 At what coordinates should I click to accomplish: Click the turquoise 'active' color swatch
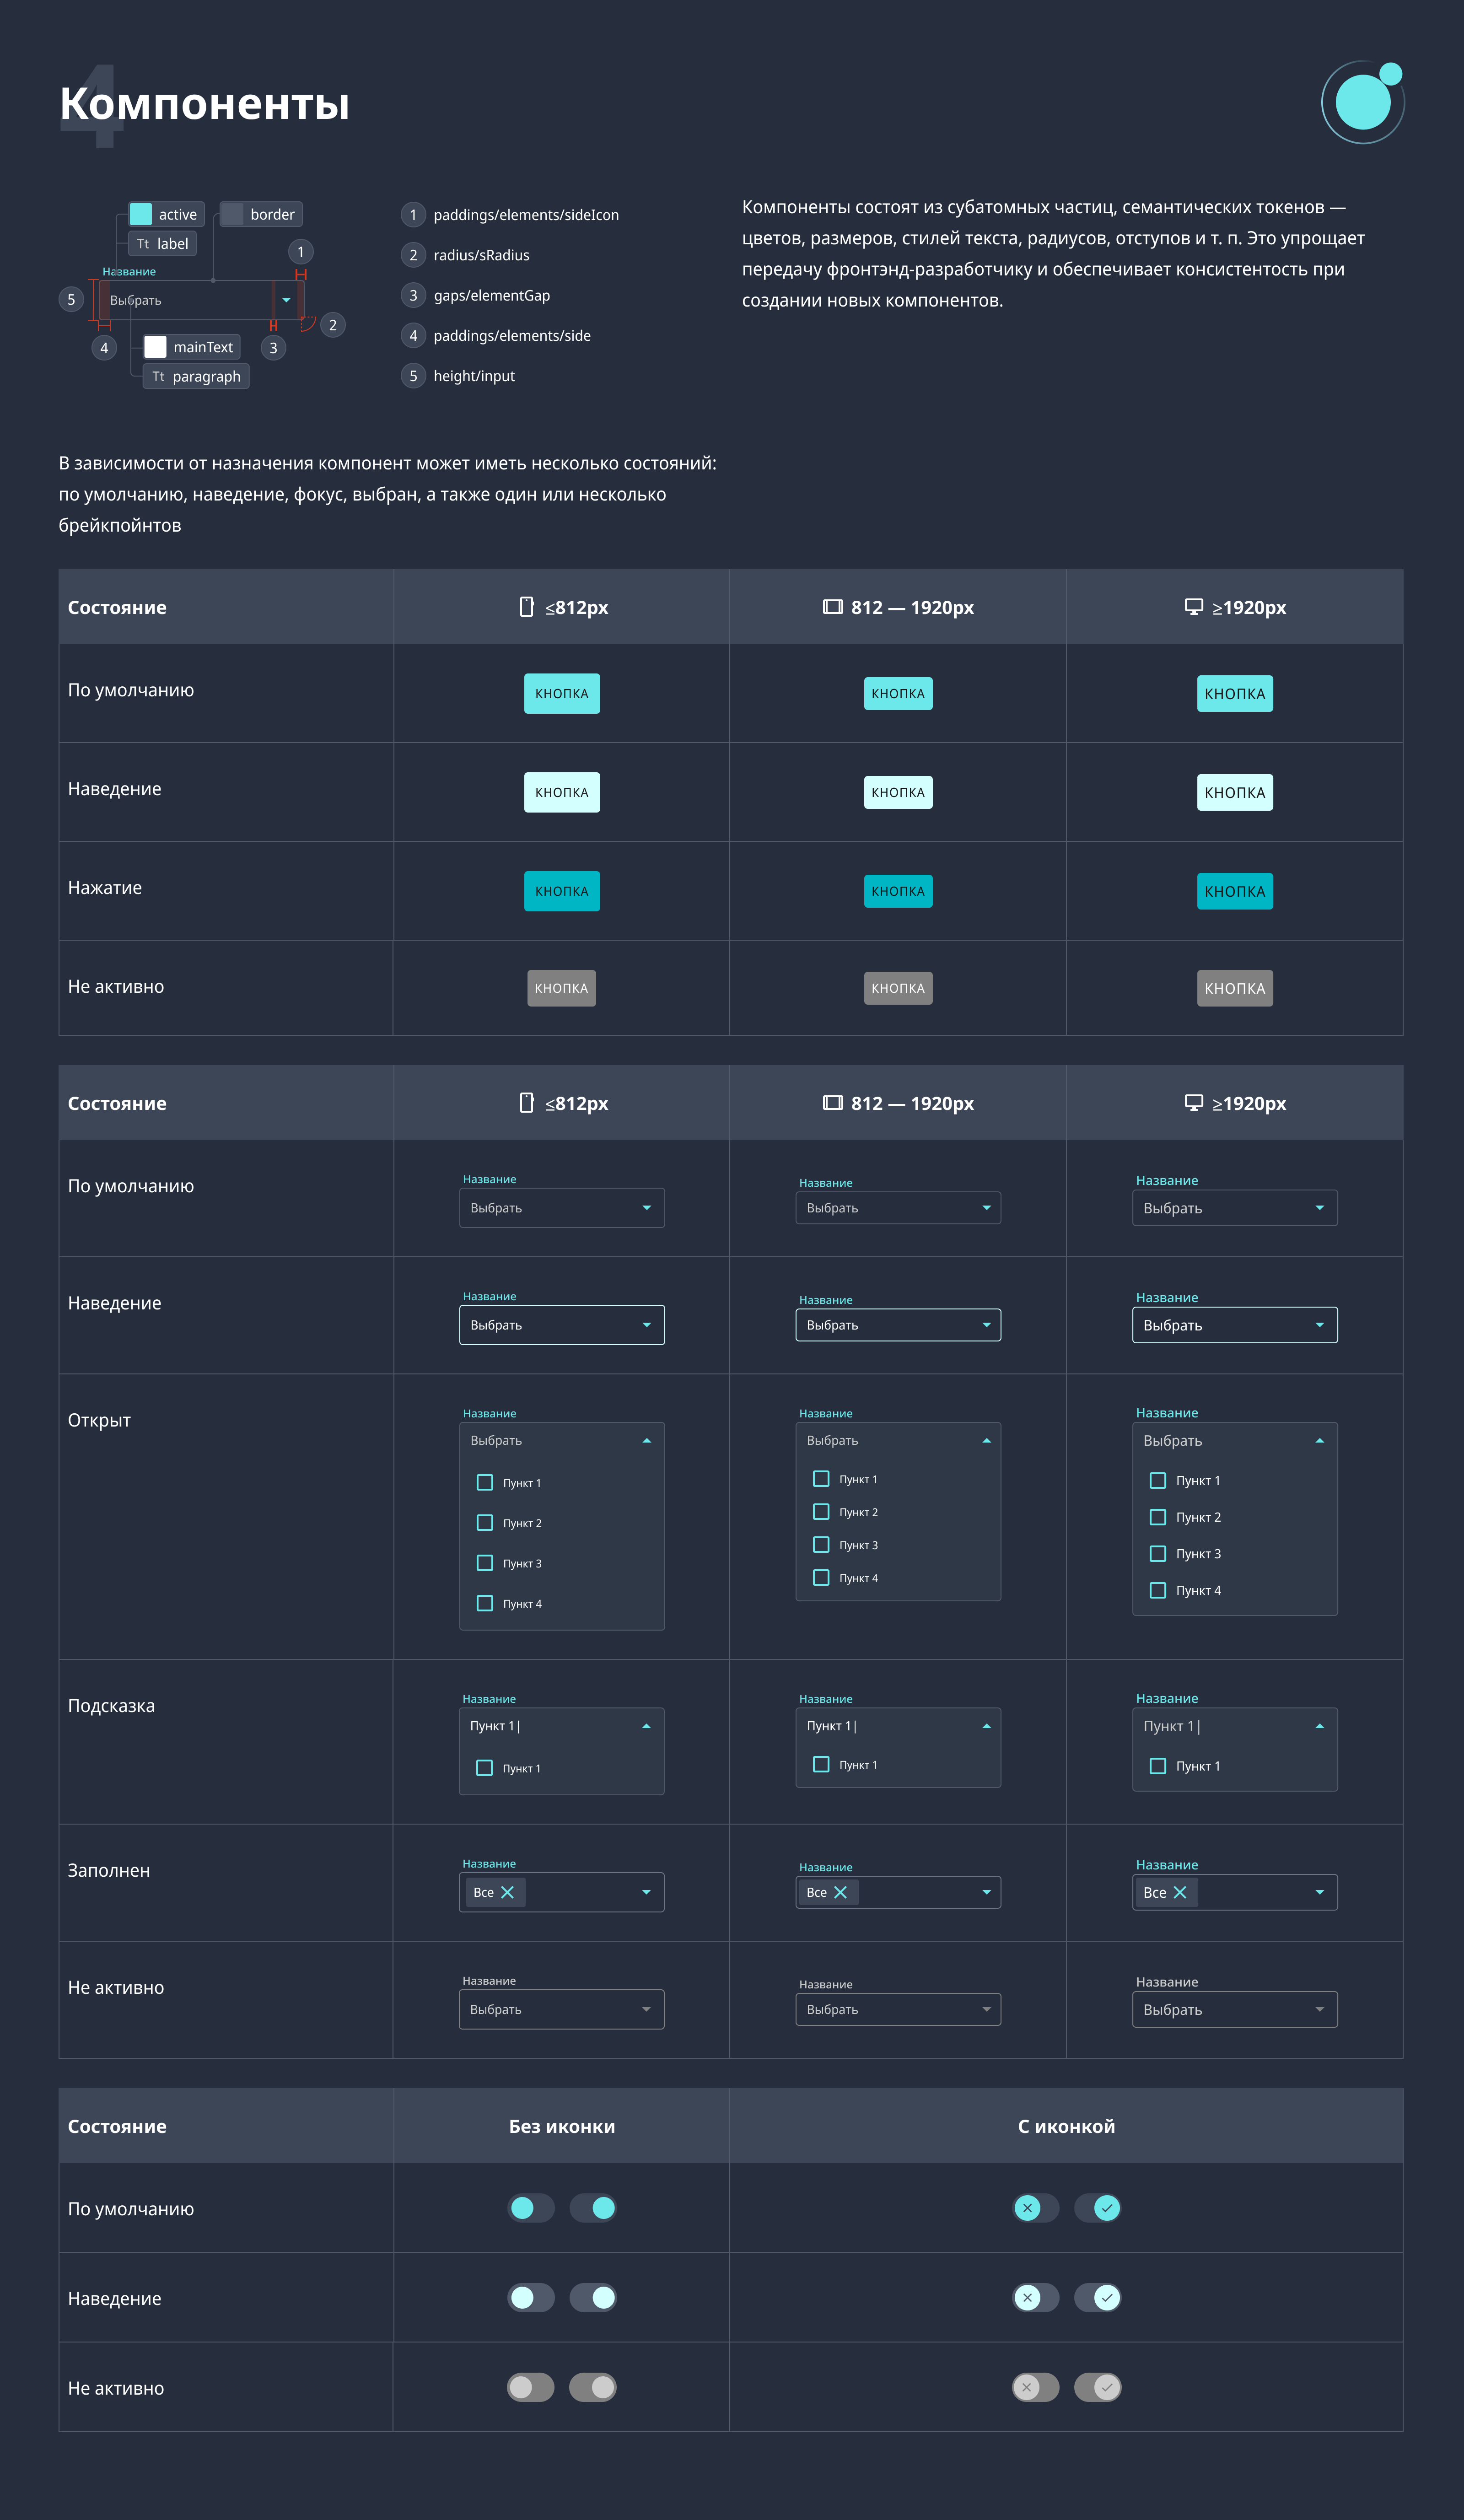(x=141, y=214)
